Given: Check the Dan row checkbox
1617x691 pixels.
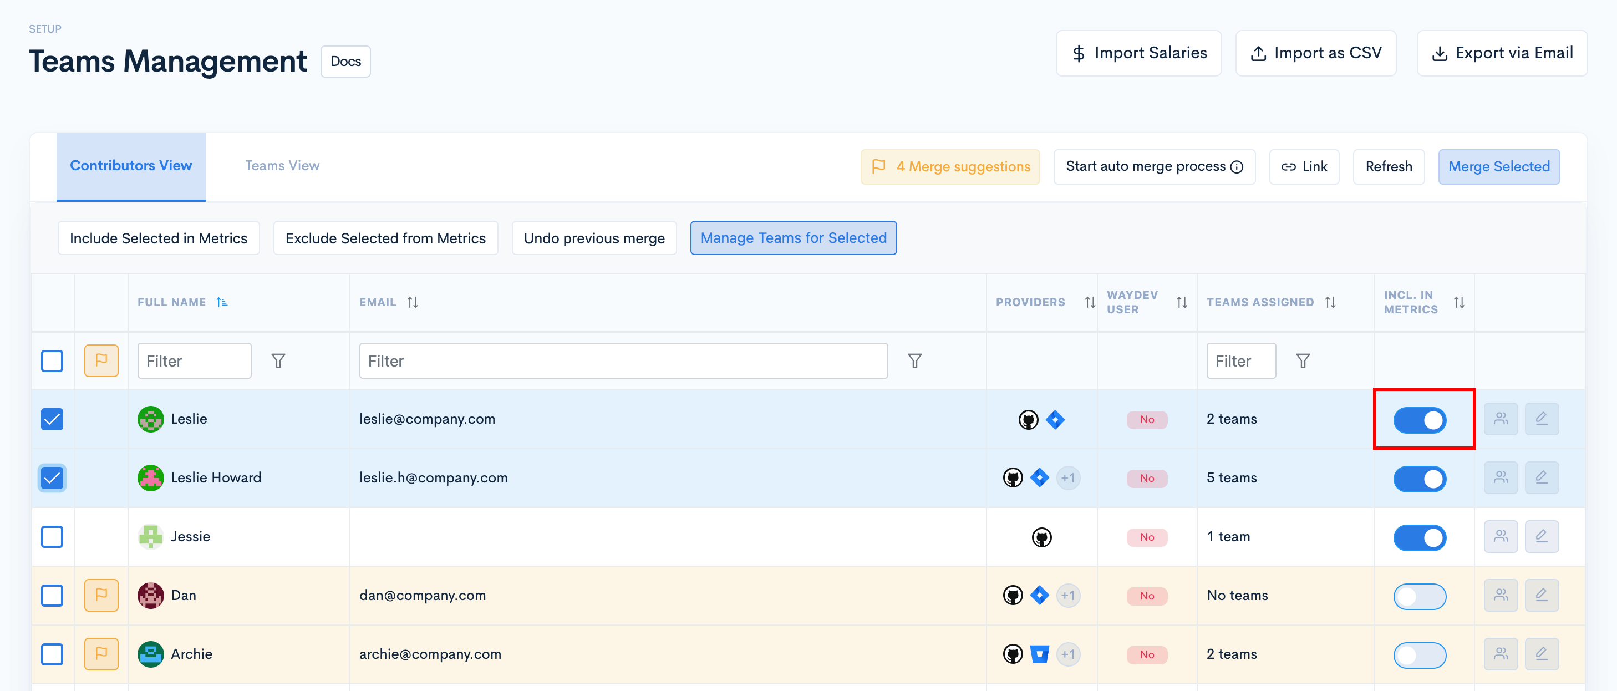Looking at the screenshot, I should point(52,596).
